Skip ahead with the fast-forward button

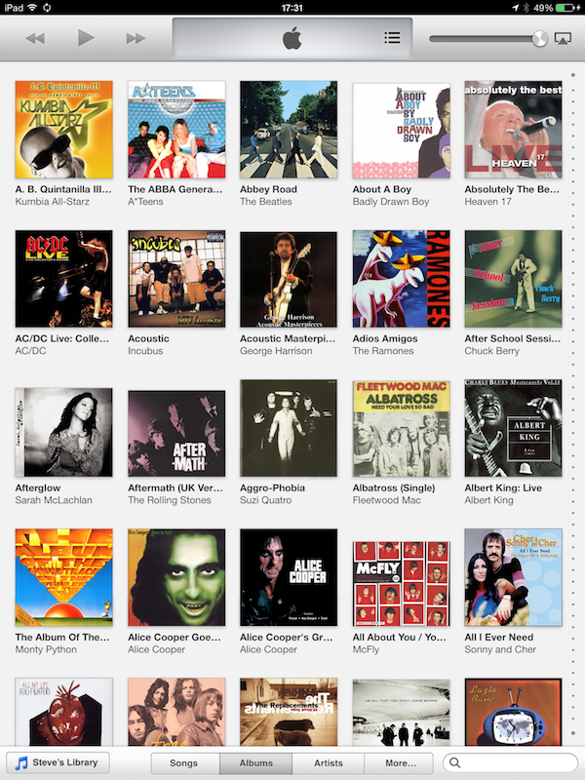[136, 38]
